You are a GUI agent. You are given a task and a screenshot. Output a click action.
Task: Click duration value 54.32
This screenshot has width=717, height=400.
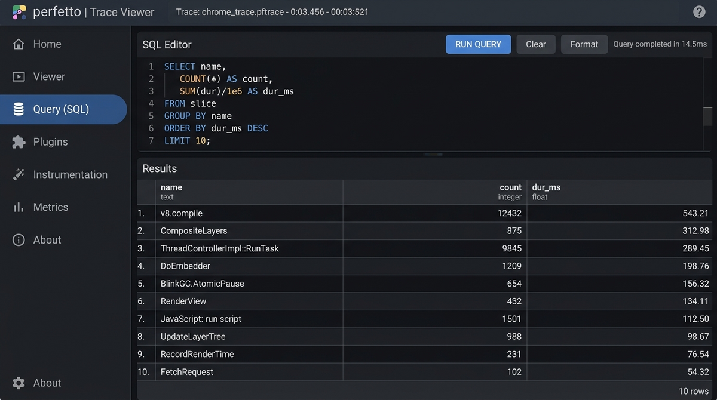coord(698,372)
